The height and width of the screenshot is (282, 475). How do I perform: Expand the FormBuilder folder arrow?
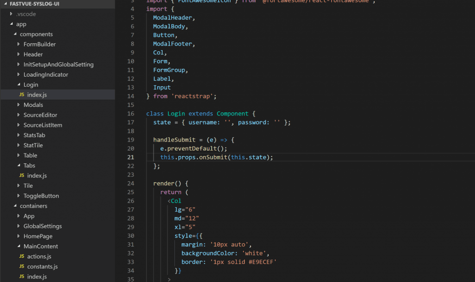point(19,44)
